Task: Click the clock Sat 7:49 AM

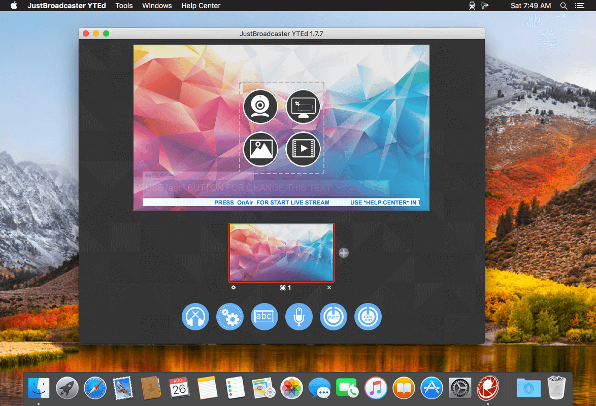Action: point(531,6)
